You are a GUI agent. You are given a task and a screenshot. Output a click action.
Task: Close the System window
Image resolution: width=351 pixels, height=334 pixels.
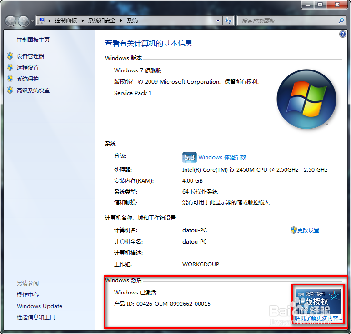337,5
